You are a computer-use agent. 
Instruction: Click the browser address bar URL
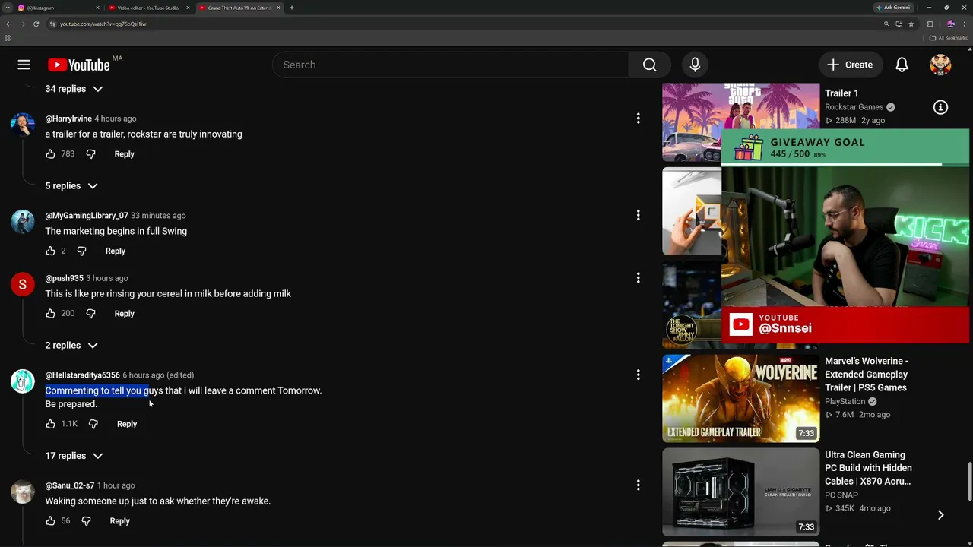(103, 24)
